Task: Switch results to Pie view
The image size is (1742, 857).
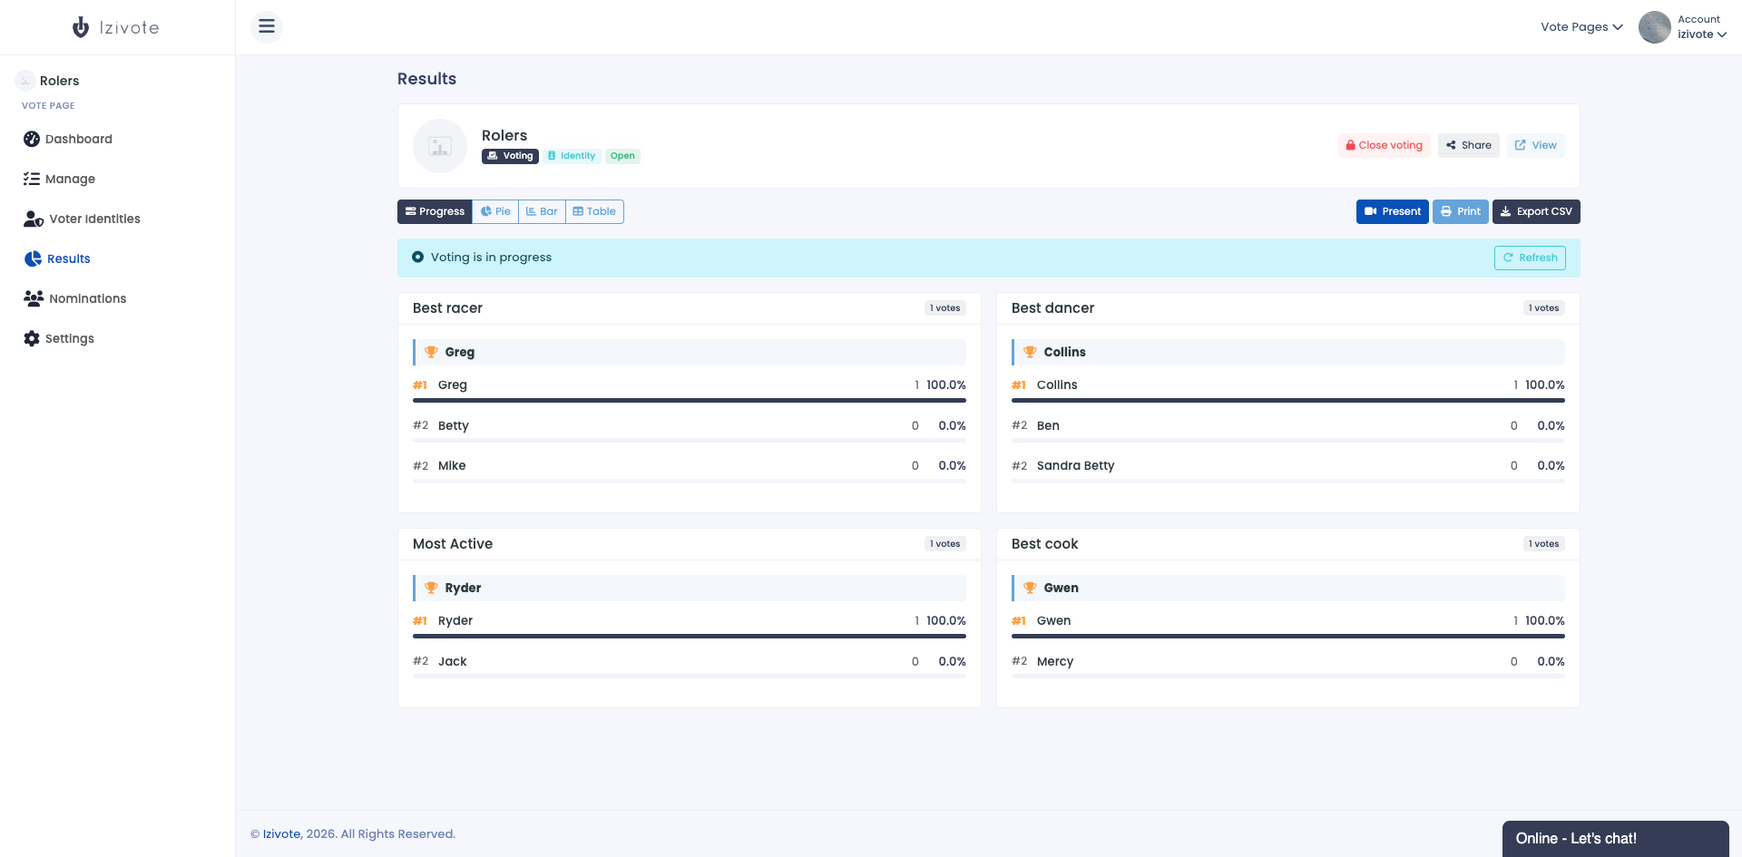Action: point(495,211)
